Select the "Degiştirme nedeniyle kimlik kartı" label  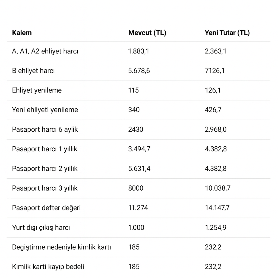click(x=62, y=247)
